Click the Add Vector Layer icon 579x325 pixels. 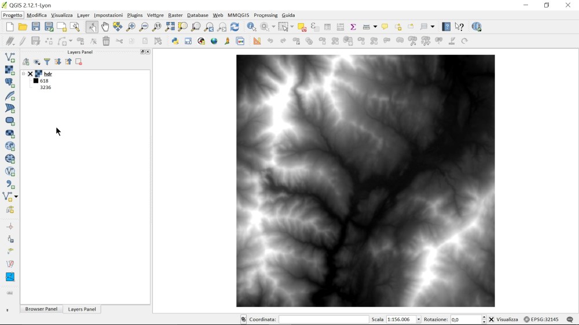(10, 57)
